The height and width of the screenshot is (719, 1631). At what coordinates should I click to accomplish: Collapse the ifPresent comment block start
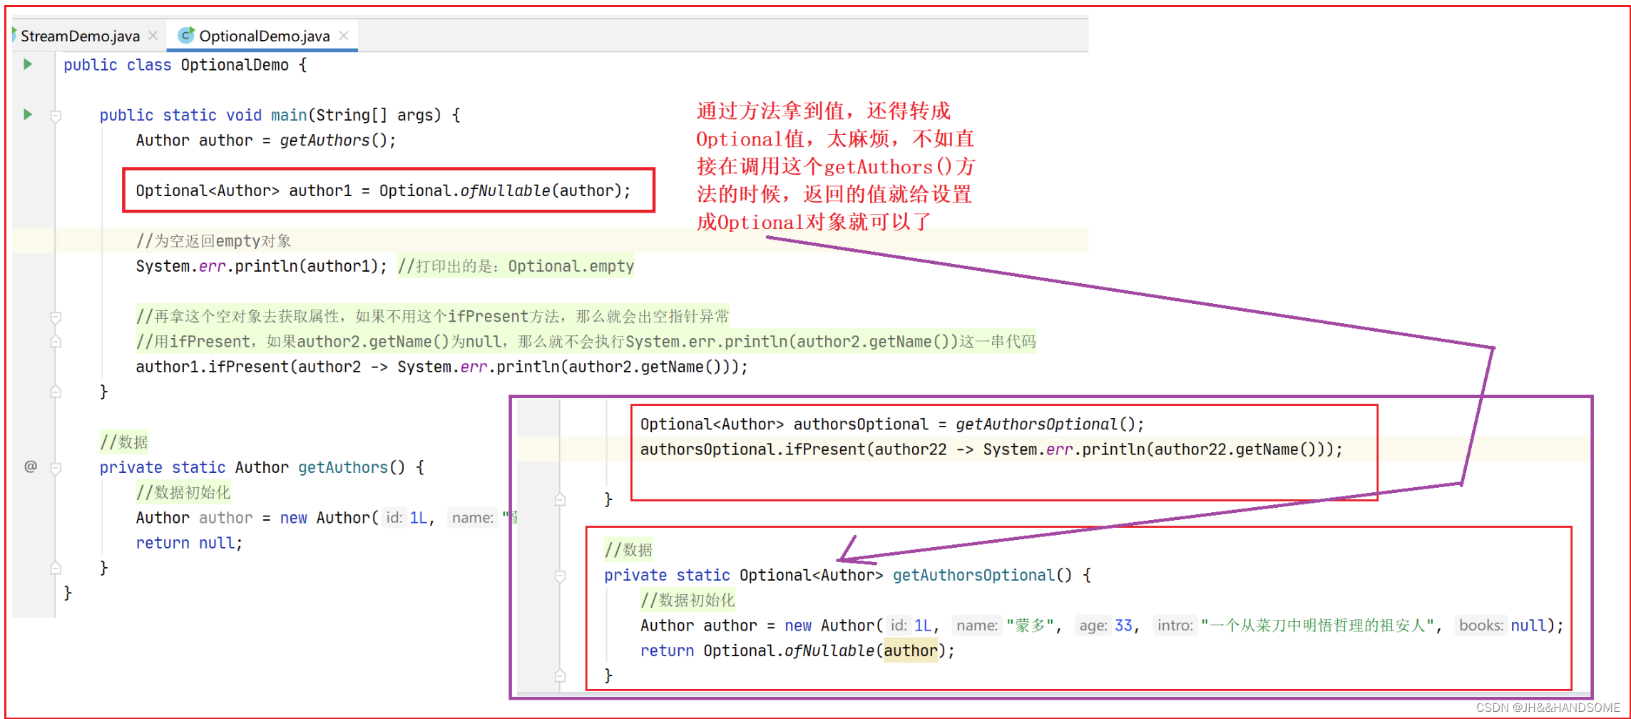tap(56, 317)
